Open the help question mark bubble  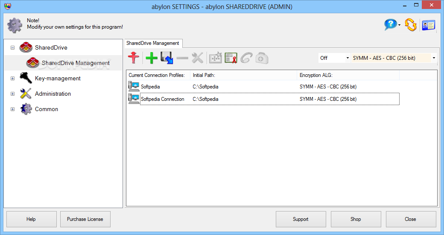coord(391,25)
